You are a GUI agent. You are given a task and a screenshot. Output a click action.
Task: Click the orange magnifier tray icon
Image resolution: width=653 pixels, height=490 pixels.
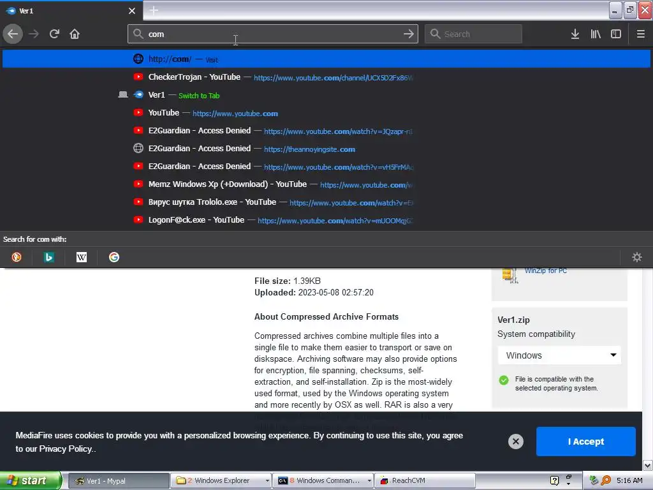pos(606,480)
